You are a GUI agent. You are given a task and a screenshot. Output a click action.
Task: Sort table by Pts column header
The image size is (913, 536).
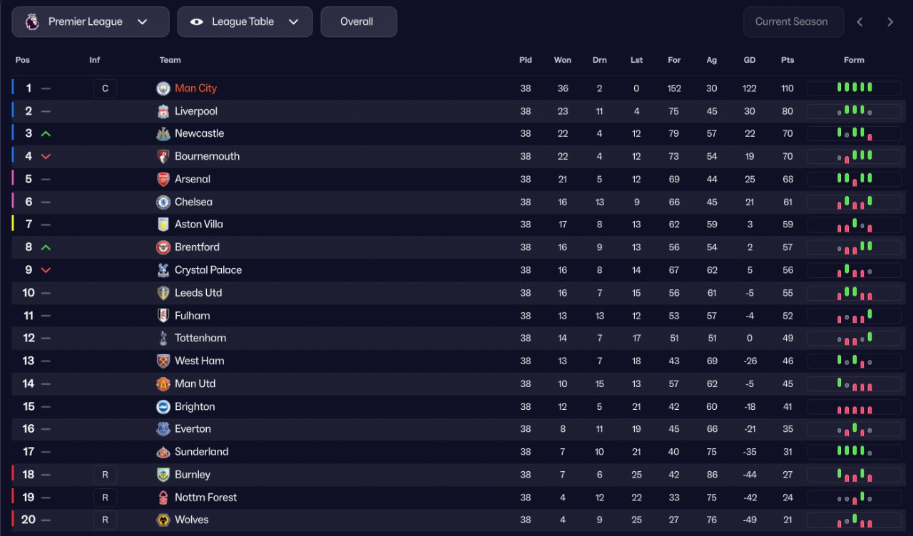(787, 60)
